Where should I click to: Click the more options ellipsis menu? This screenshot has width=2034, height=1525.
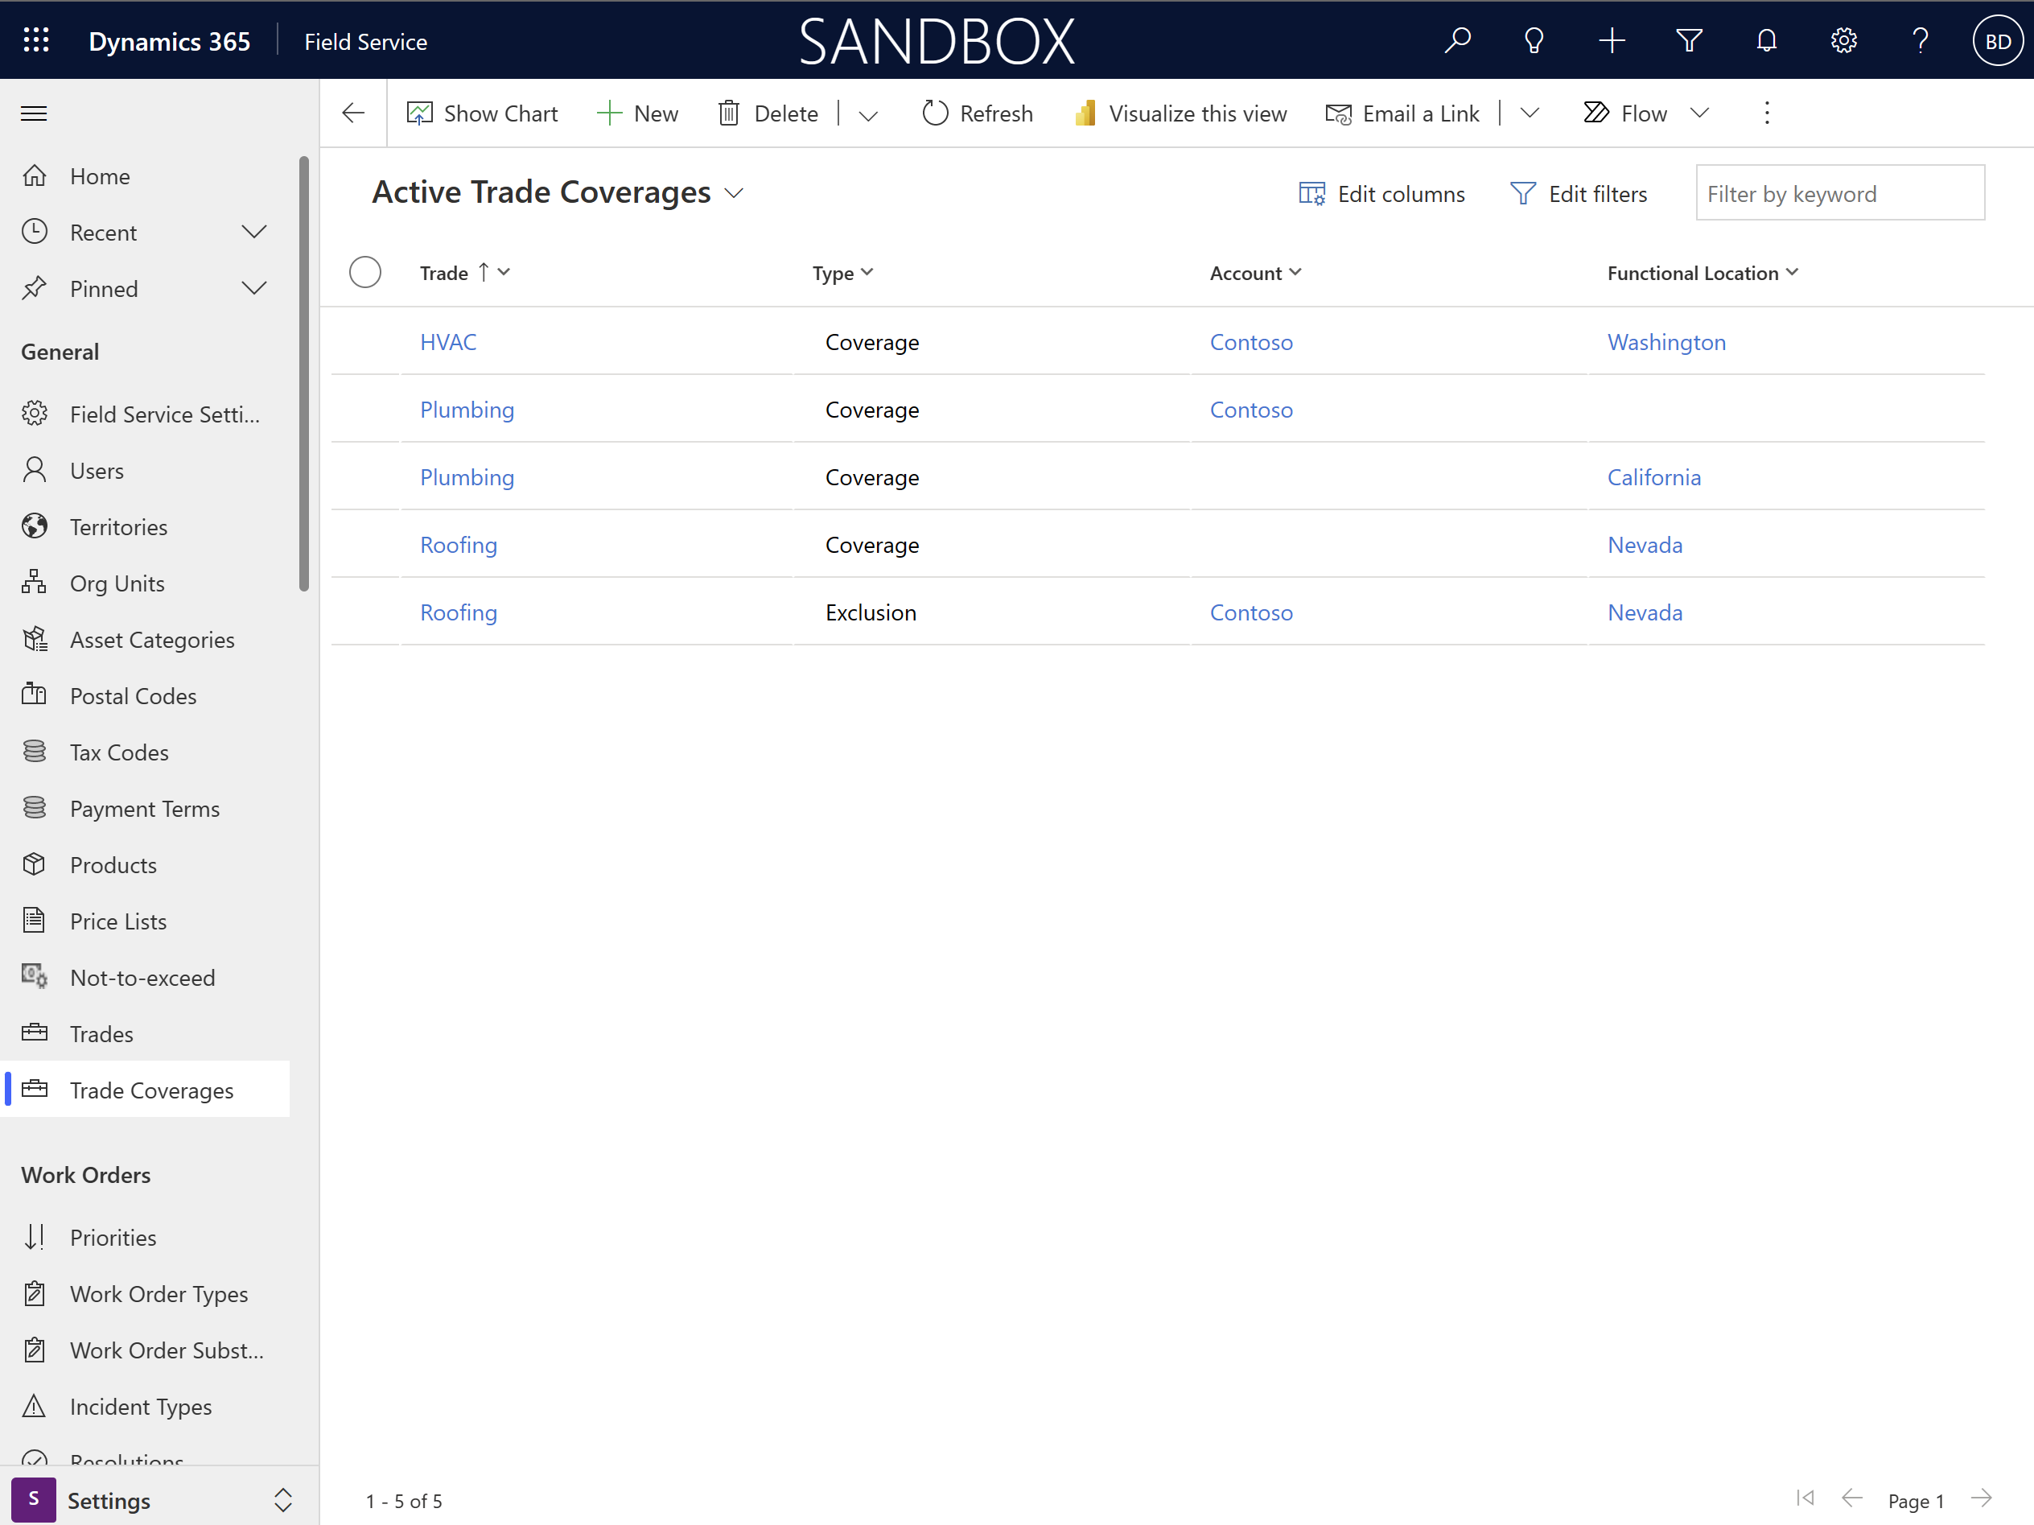(x=1767, y=112)
